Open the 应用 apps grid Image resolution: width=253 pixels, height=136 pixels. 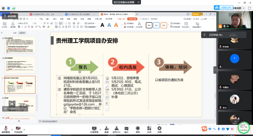click(x=149, y=128)
